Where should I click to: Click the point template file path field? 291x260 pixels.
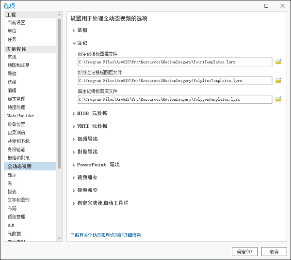[x=175, y=62]
